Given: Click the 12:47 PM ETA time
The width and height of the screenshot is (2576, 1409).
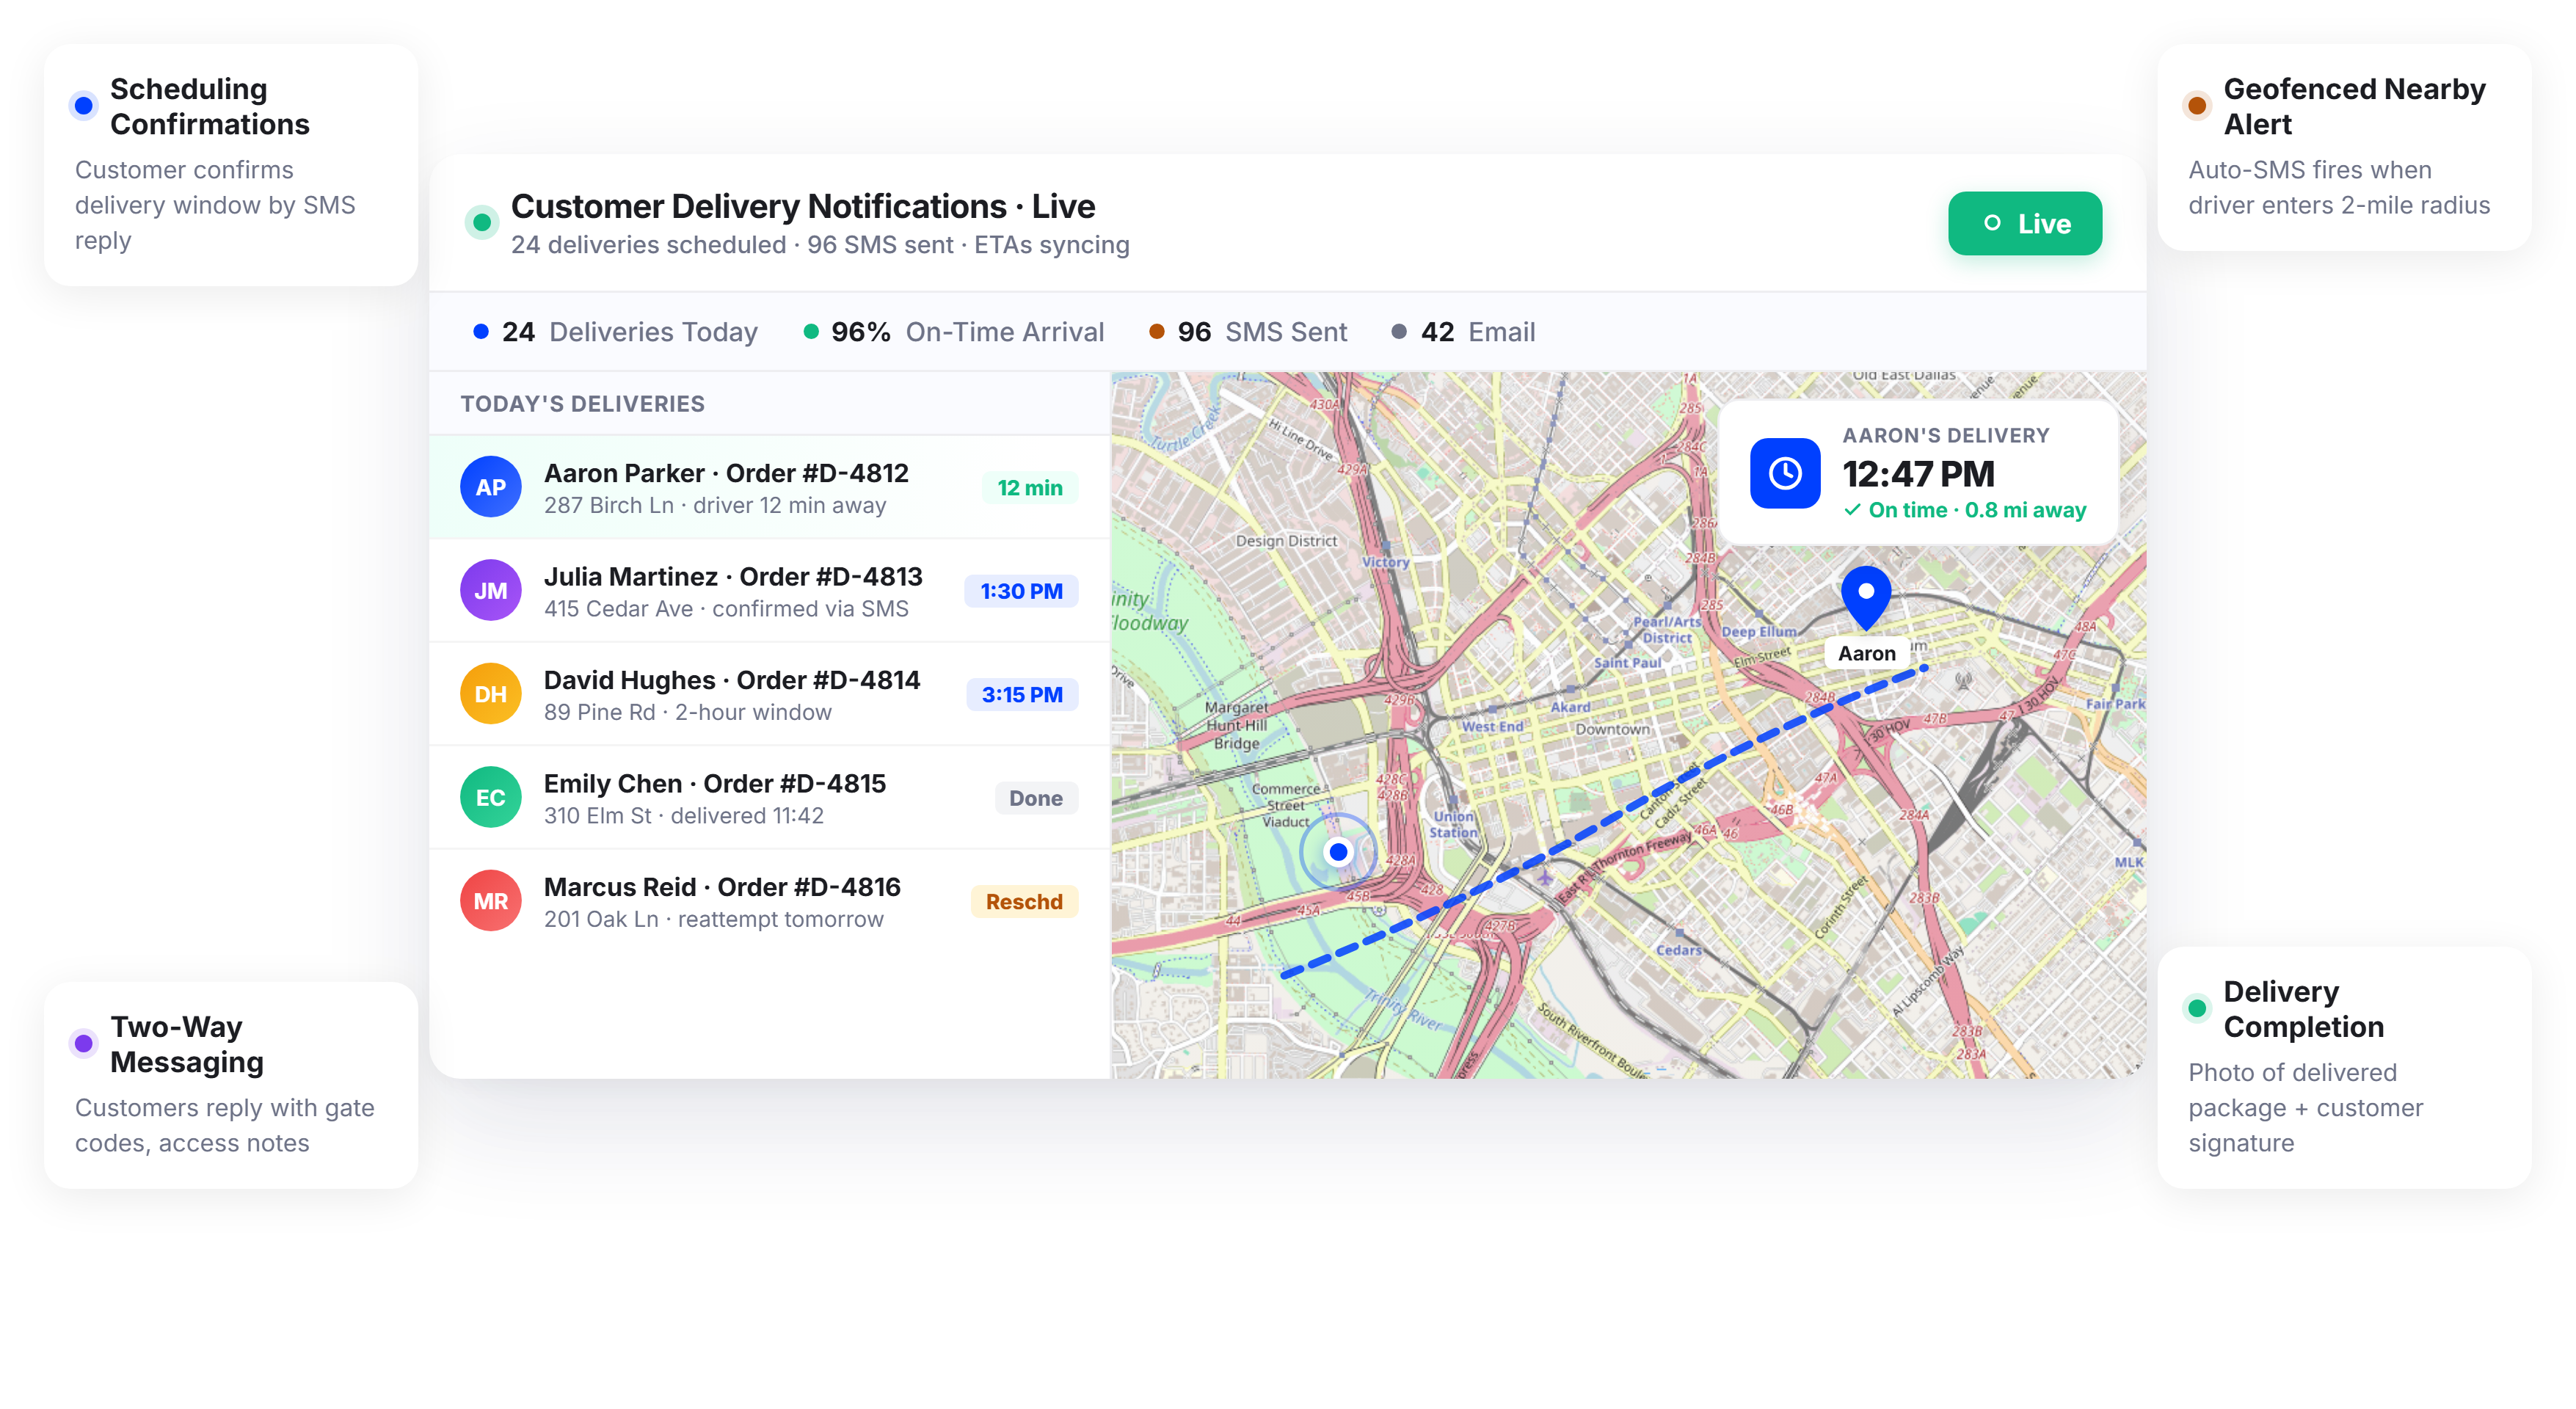Looking at the screenshot, I should click(x=1918, y=473).
